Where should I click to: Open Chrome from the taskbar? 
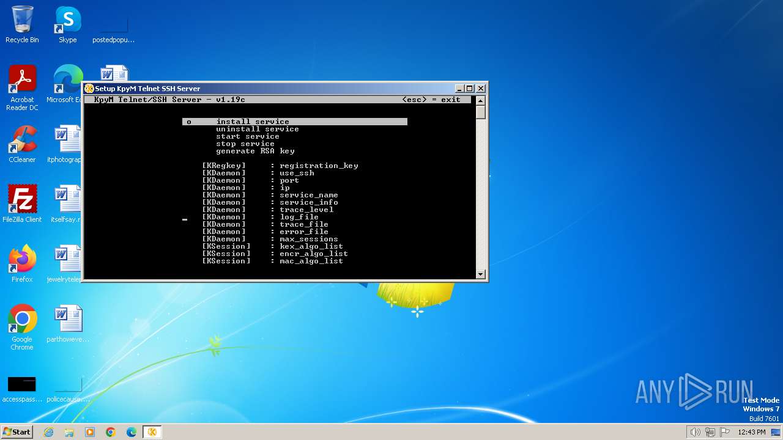[x=111, y=432]
